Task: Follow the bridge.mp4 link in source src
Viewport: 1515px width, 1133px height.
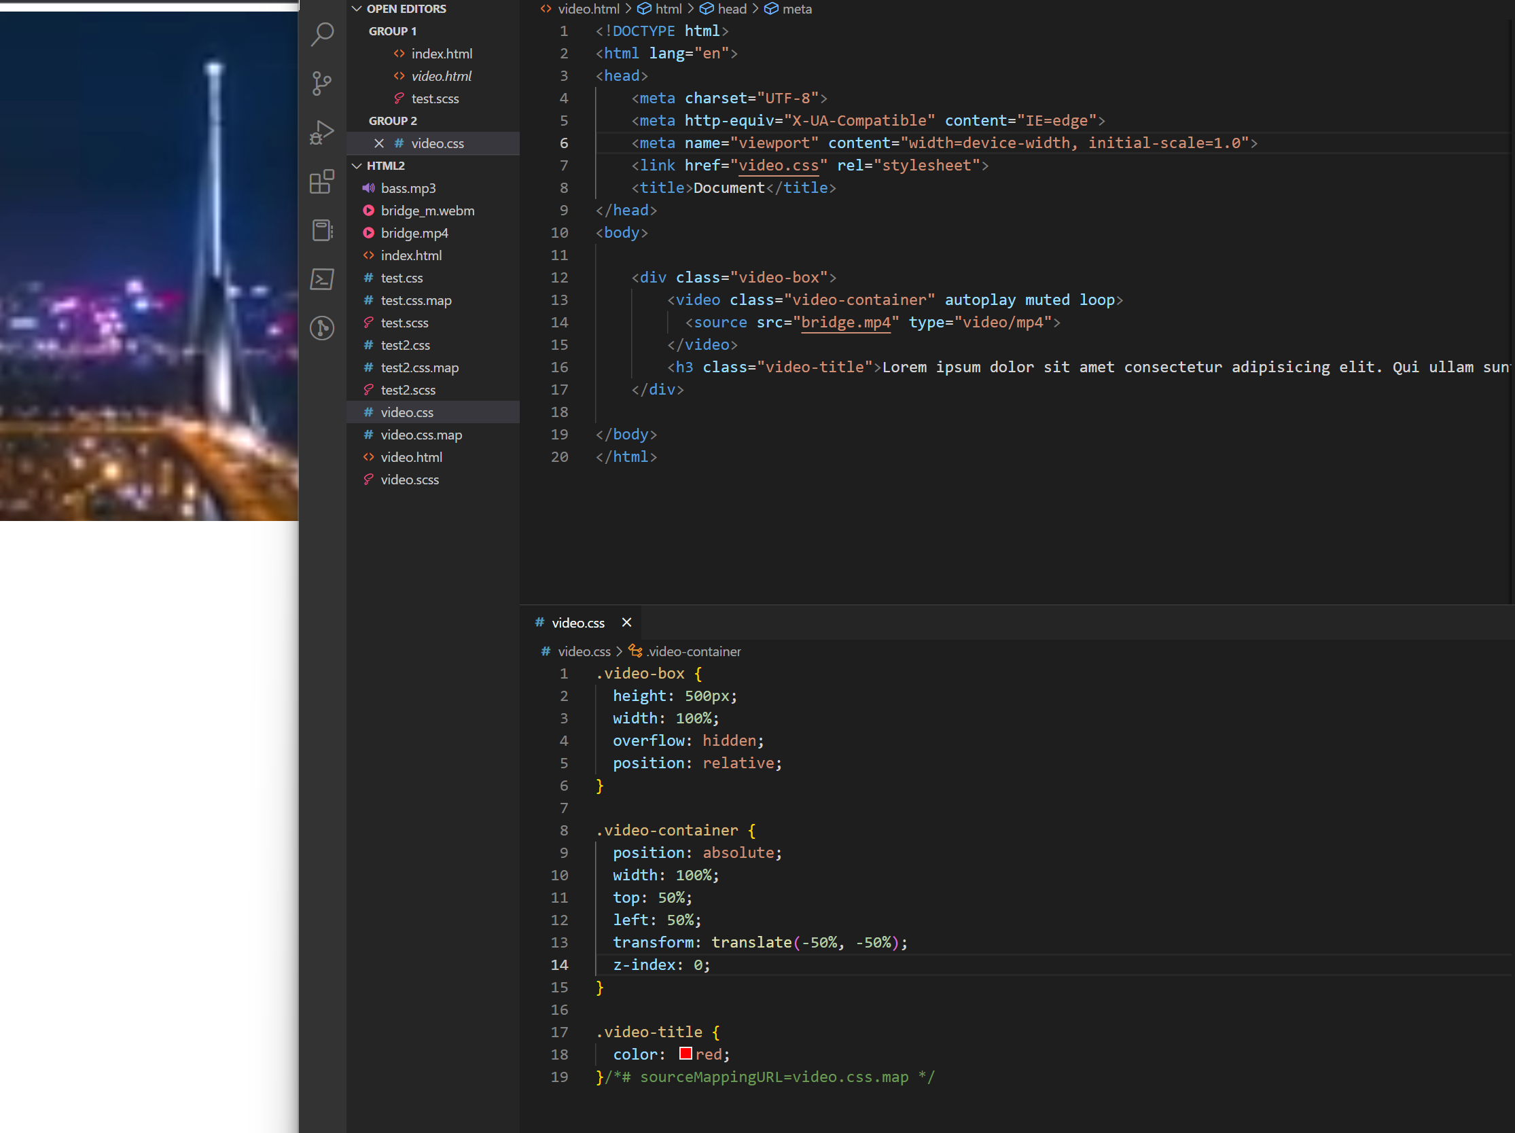Action: pyautogui.click(x=846, y=323)
